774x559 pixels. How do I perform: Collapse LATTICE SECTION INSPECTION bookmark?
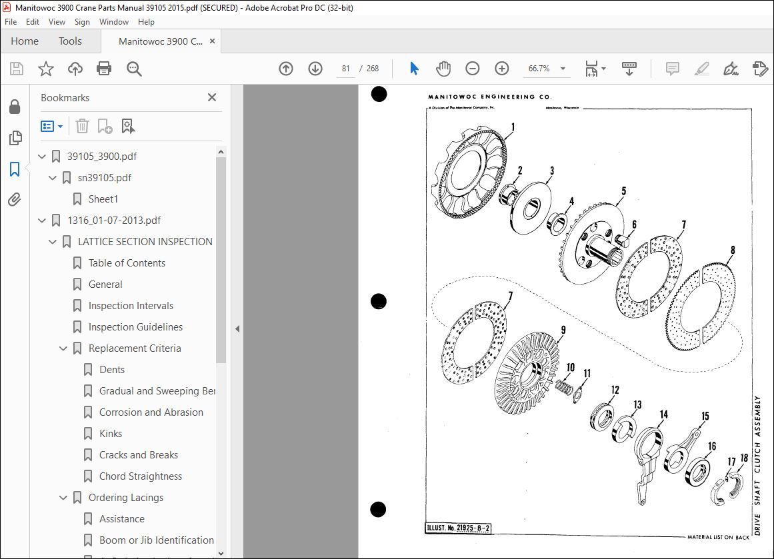click(53, 242)
